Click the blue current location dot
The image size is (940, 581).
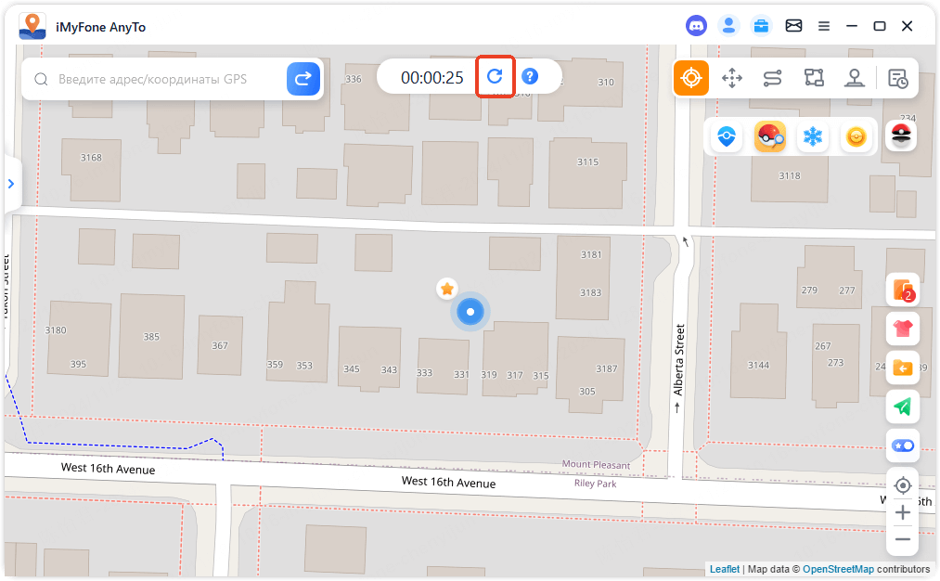470,312
